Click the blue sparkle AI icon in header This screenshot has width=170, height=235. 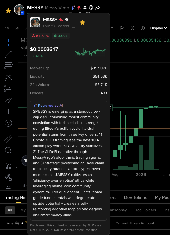point(73,8)
